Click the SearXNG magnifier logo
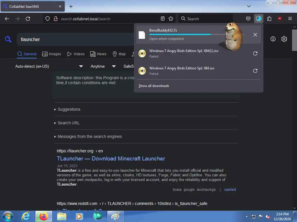The height and width of the screenshot is (222, 297). (x=8, y=39)
